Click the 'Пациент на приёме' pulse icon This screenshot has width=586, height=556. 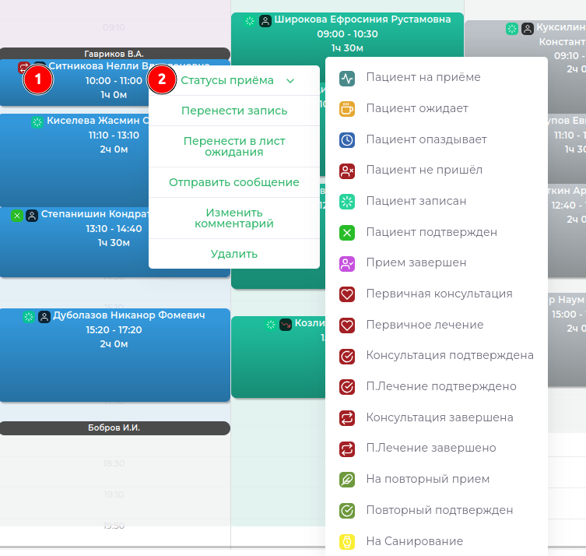[347, 78]
